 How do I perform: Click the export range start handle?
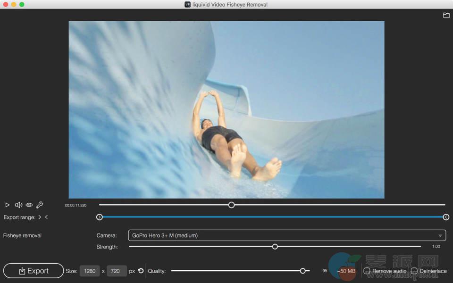99,217
